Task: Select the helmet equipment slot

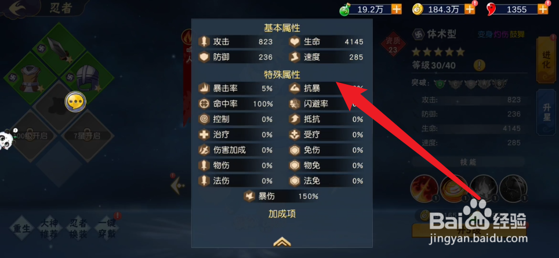Action: point(88,79)
